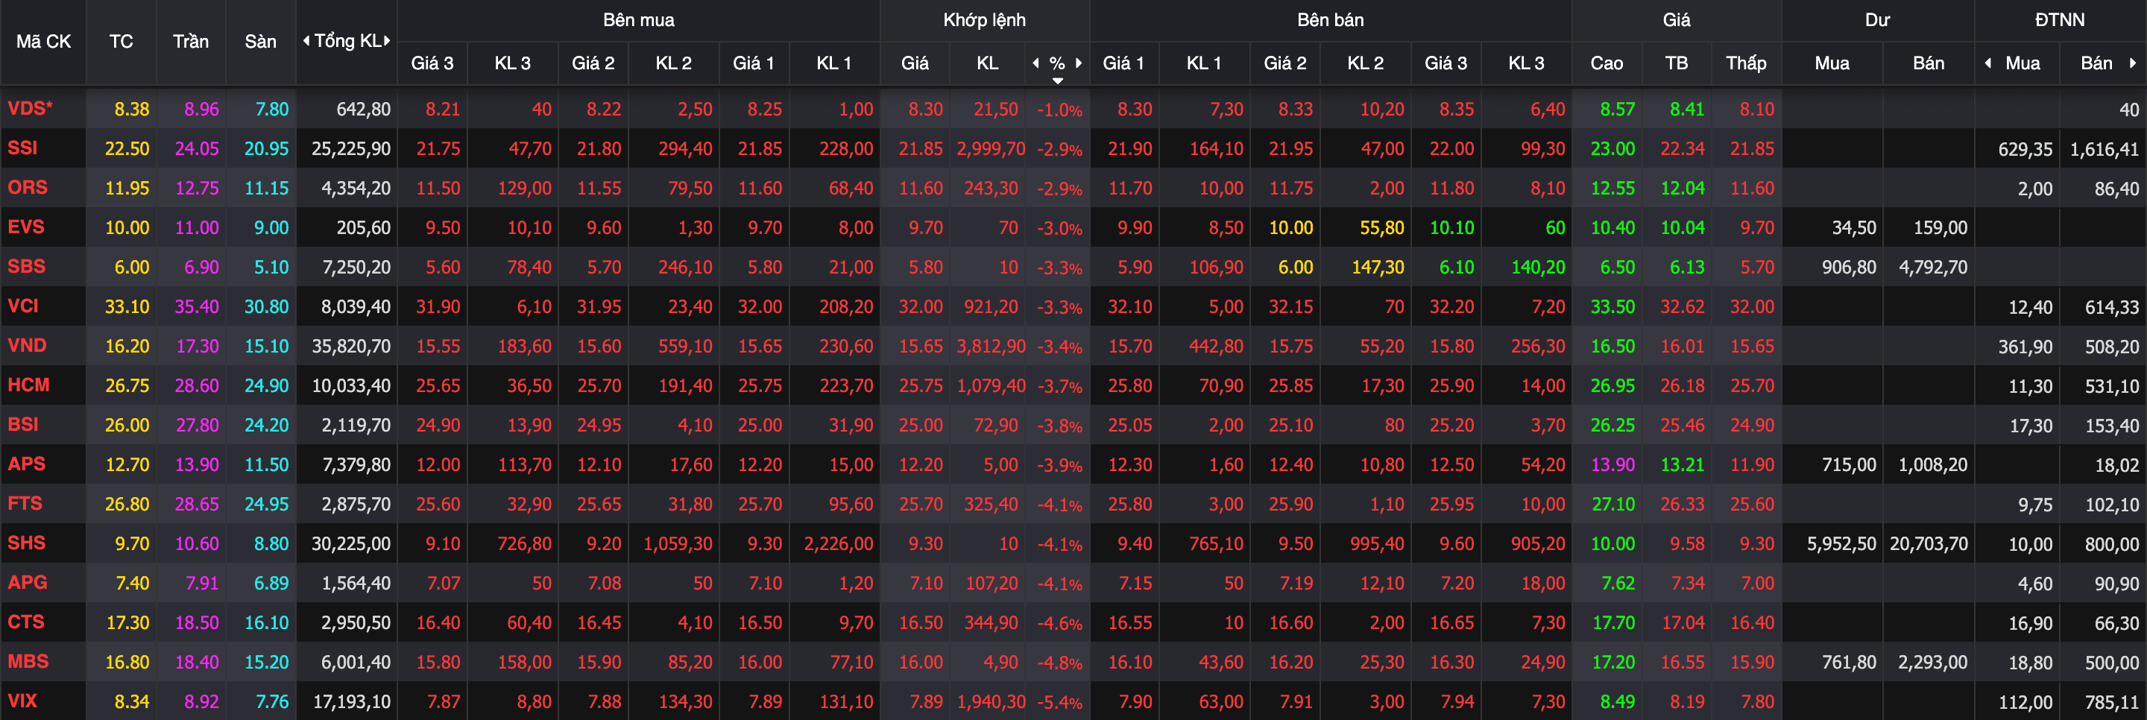Click right arrow next to % column
Viewport: 2147px width, 720px height.
[1079, 63]
